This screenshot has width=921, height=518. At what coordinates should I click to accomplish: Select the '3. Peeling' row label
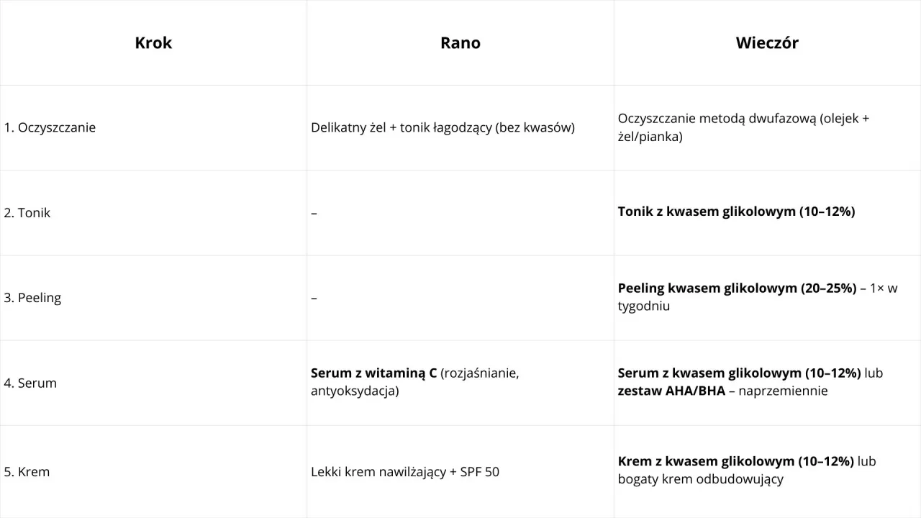tap(32, 298)
